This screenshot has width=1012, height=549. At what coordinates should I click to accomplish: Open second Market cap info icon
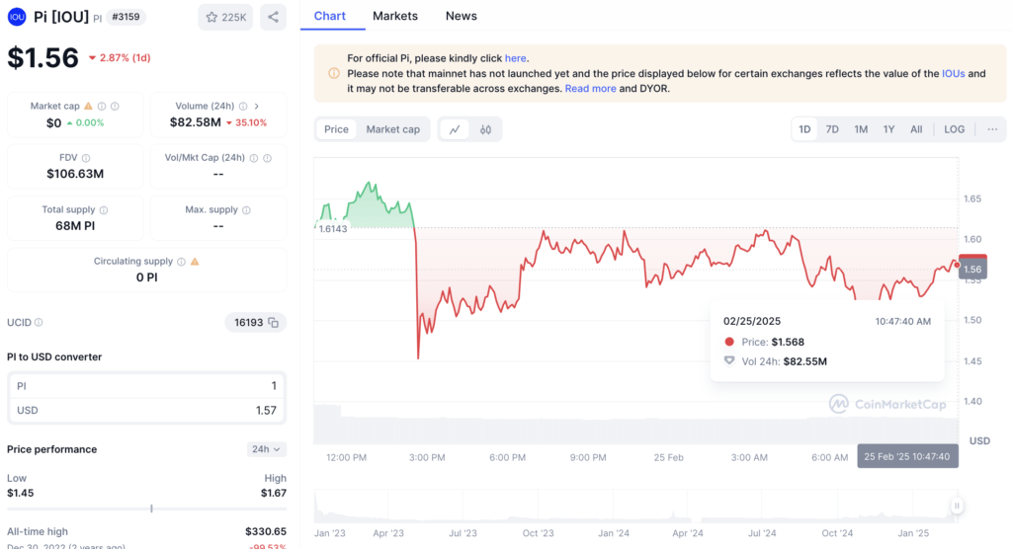pyautogui.click(x=115, y=106)
